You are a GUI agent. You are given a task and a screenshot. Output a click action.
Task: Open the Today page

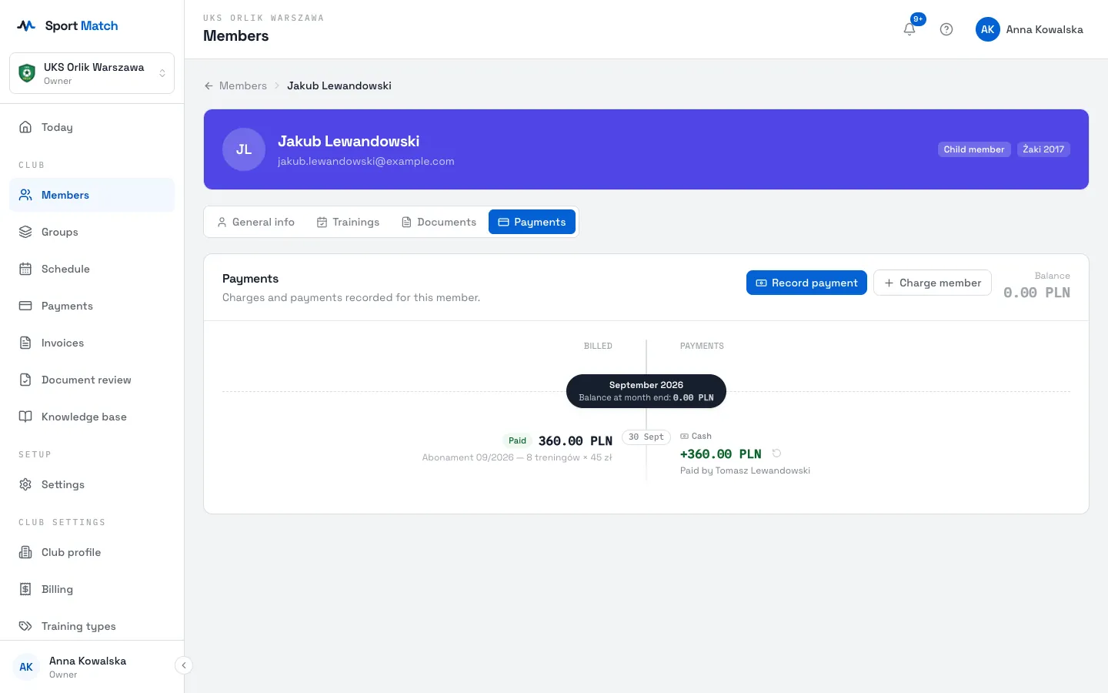92,127
